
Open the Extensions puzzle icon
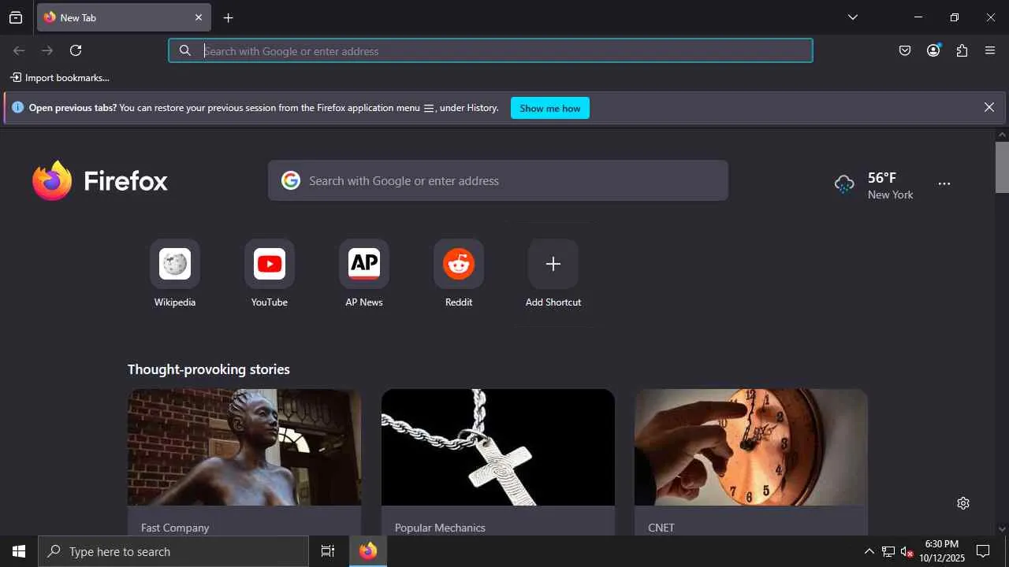[x=962, y=51]
